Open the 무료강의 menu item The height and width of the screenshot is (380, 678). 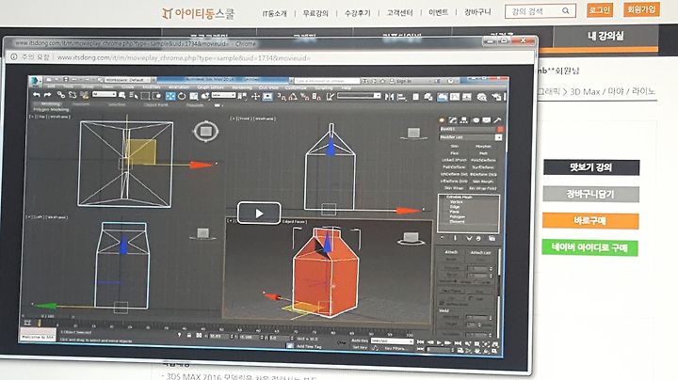tap(315, 13)
